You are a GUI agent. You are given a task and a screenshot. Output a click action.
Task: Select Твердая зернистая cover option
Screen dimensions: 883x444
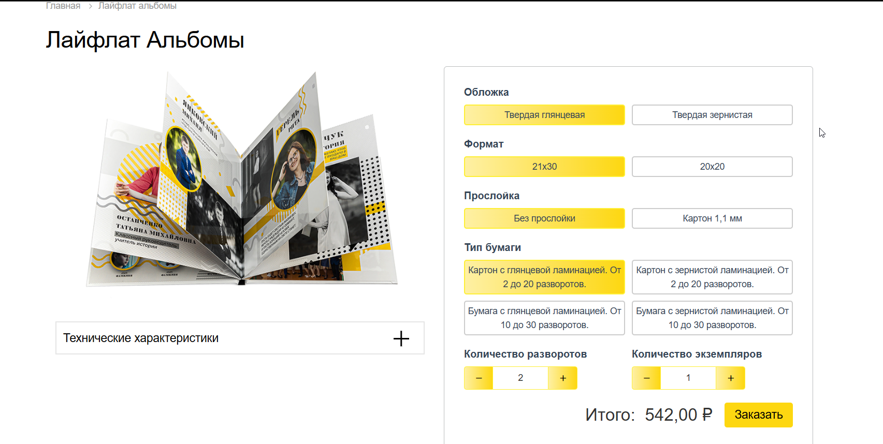[712, 115]
